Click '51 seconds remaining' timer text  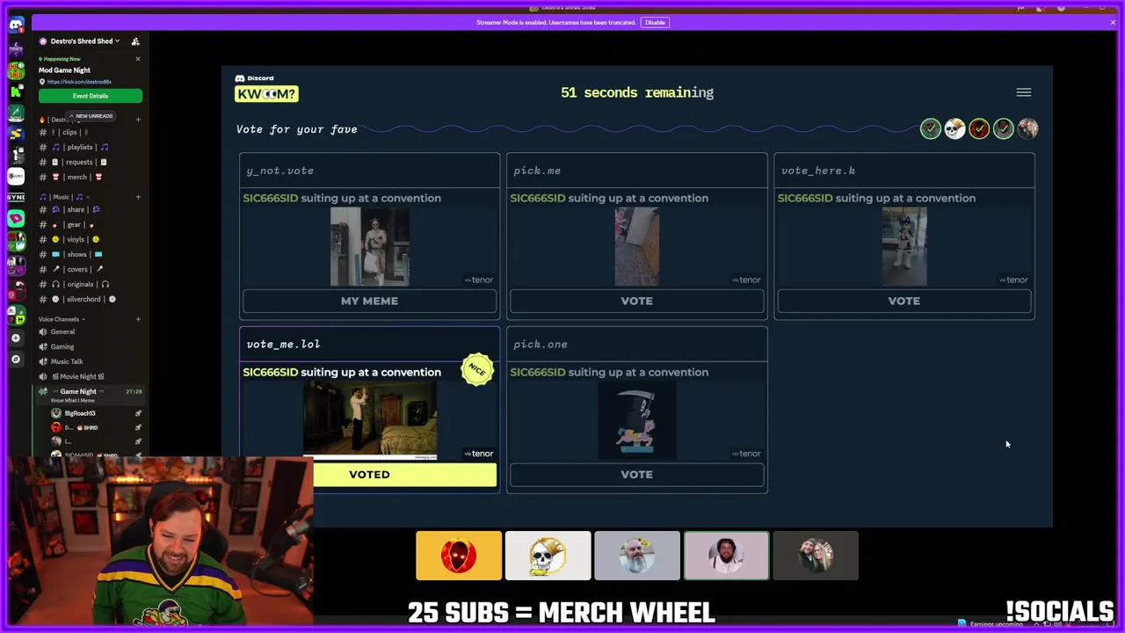pos(637,92)
